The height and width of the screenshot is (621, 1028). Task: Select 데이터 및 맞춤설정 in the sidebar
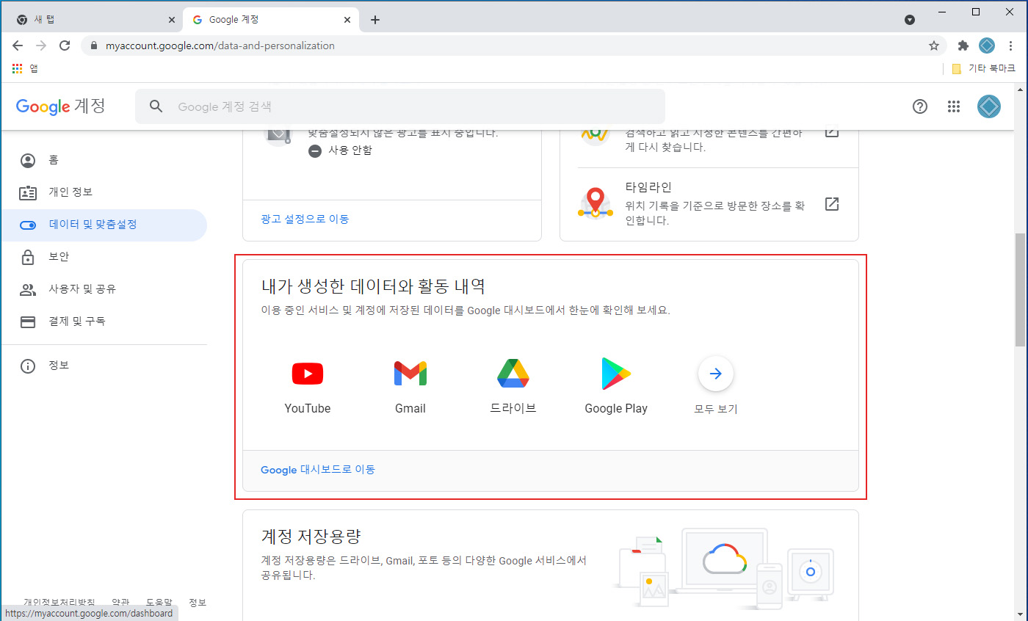click(104, 225)
